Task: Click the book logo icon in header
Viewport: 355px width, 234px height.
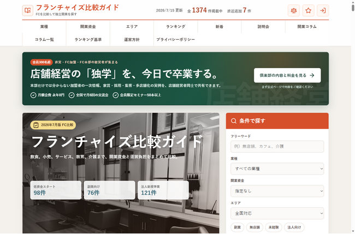Action: (x=28, y=10)
